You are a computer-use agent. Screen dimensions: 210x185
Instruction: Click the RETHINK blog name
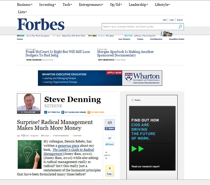point(53,106)
